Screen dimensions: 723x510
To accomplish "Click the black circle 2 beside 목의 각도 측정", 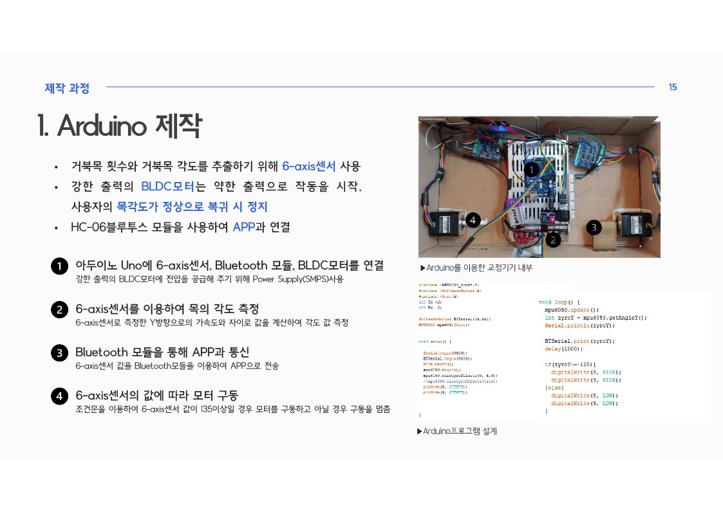I will [x=59, y=310].
